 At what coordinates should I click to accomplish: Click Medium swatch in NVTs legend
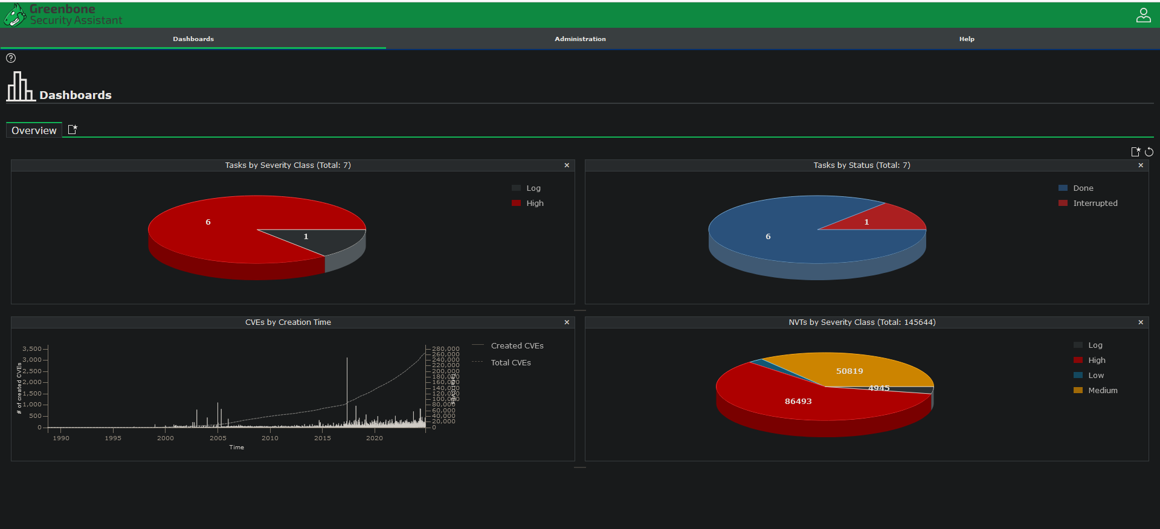click(1078, 391)
